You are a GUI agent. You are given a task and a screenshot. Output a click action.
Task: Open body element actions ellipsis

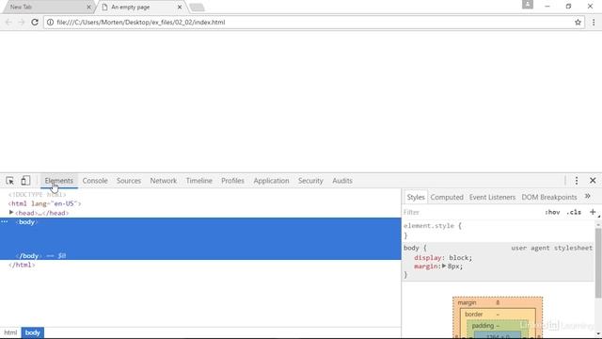click(4, 222)
